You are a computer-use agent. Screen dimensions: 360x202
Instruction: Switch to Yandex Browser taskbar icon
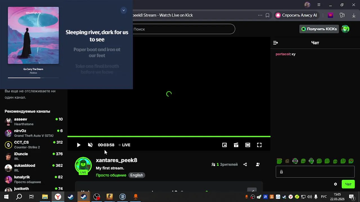[x=58, y=197]
